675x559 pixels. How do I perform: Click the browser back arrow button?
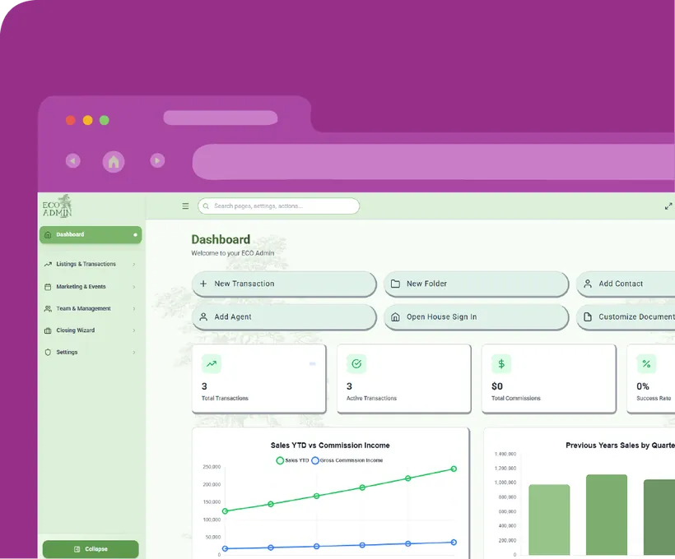coord(72,161)
